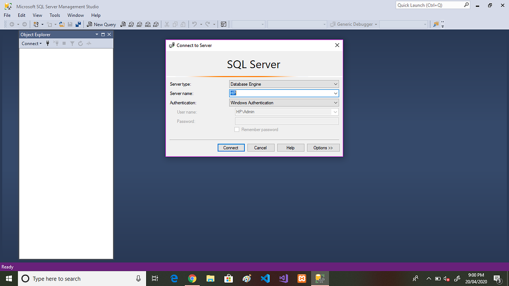Expand the Connect dropdown in Object Explorer
The width and height of the screenshot is (509, 286).
click(x=40, y=43)
